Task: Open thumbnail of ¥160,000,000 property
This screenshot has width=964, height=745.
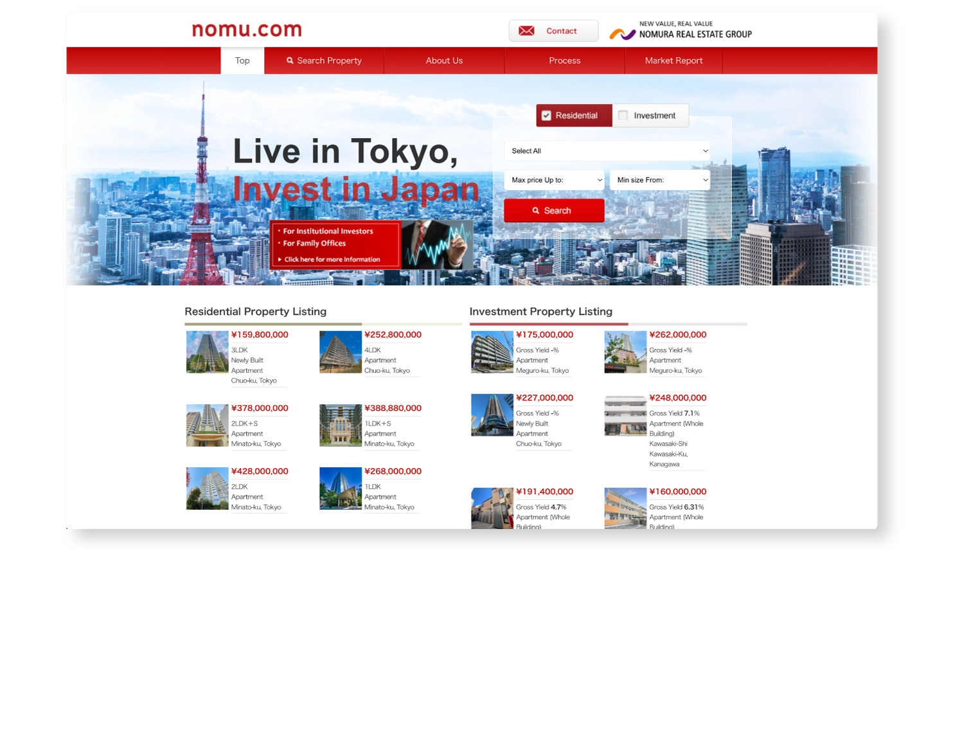Action: click(625, 508)
